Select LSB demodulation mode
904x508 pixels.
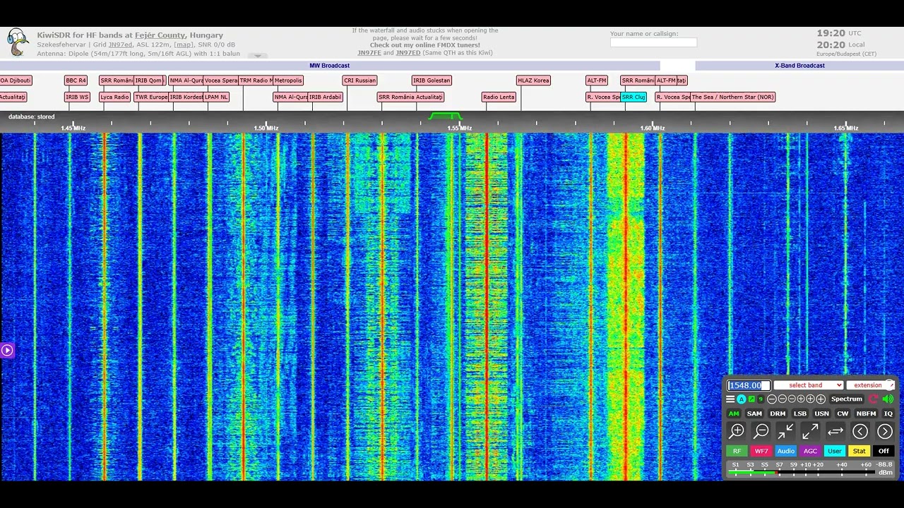(800, 413)
